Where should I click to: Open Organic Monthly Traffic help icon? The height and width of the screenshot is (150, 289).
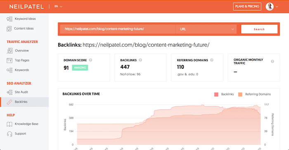click(272, 61)
